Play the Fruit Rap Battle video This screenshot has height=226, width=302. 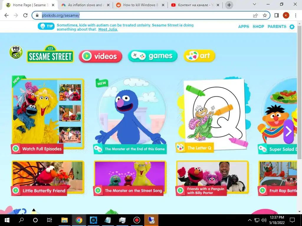(x=277, y=178)
